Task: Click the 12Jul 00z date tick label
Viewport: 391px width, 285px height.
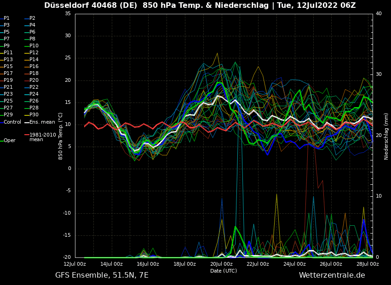Action: click(x=75, y=264)
